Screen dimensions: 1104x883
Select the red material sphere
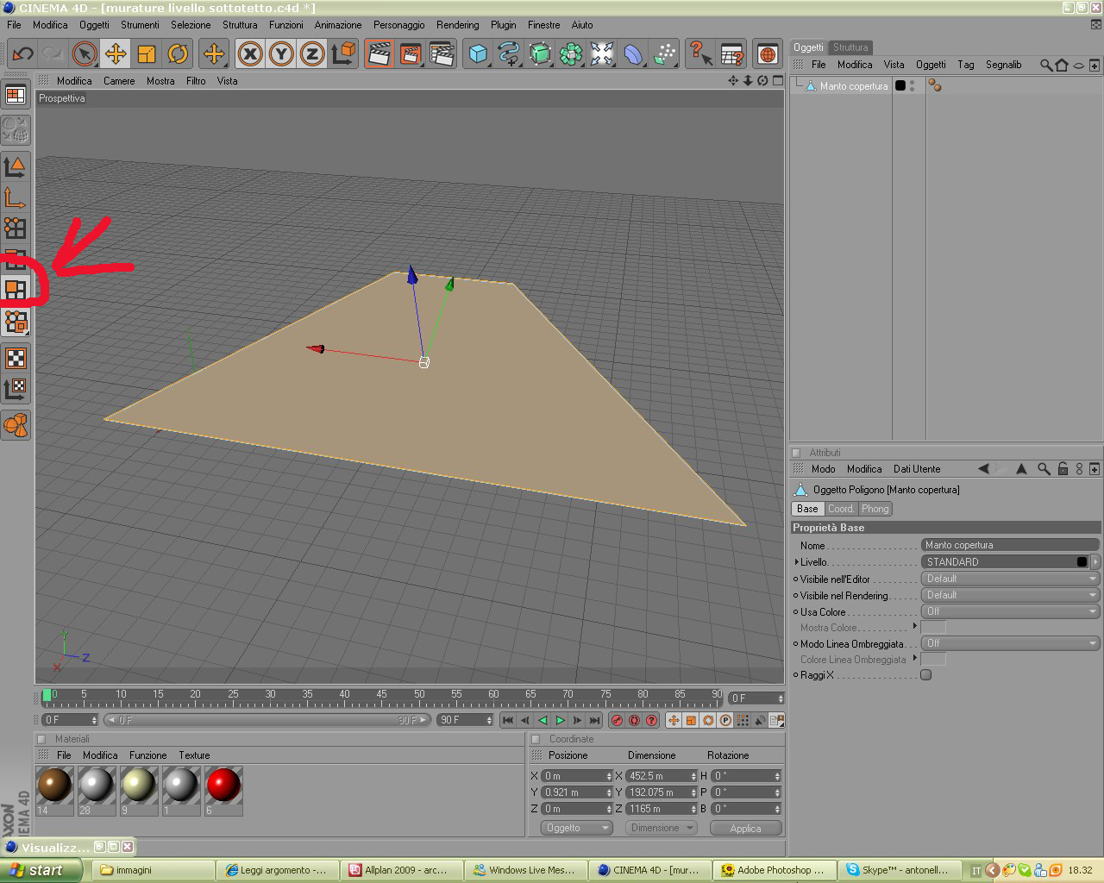pos(223,786)
